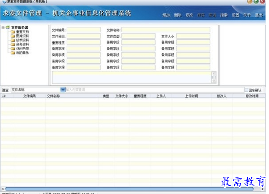The width and height of the screenshot is (269, 194).
Task: Select 商务资料 in the tree
Action: pos(23,44)
